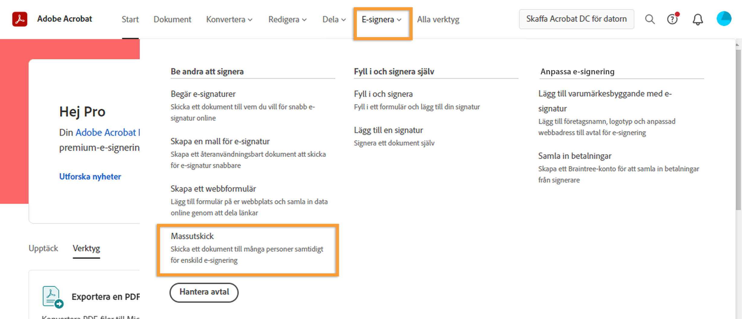Switch to the Verktyg tab
Viewport: 742px width, 319px height.
point(86,248)
